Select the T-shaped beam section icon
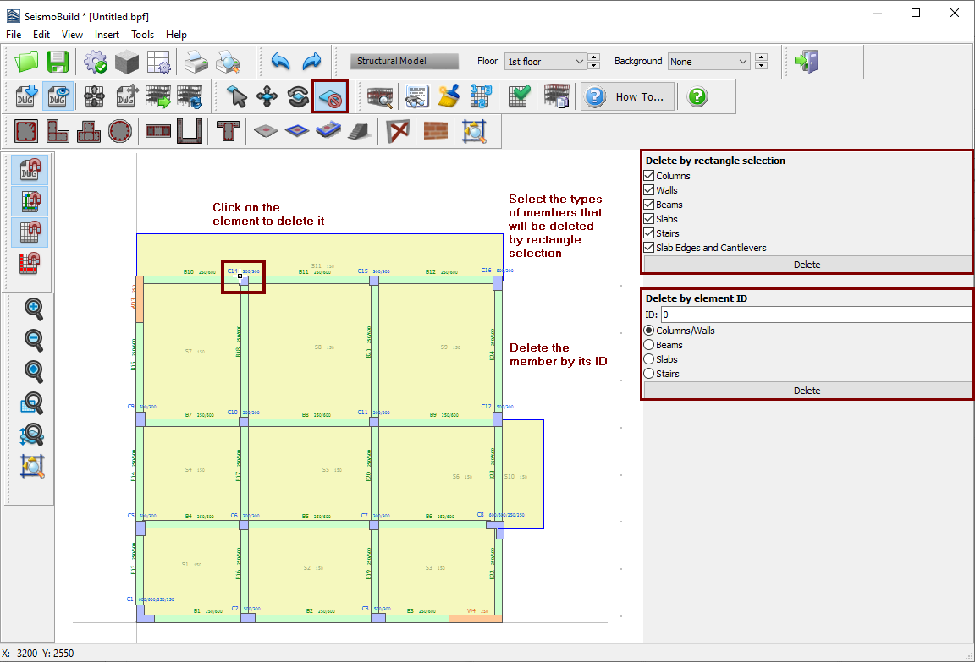 [226, 131]
